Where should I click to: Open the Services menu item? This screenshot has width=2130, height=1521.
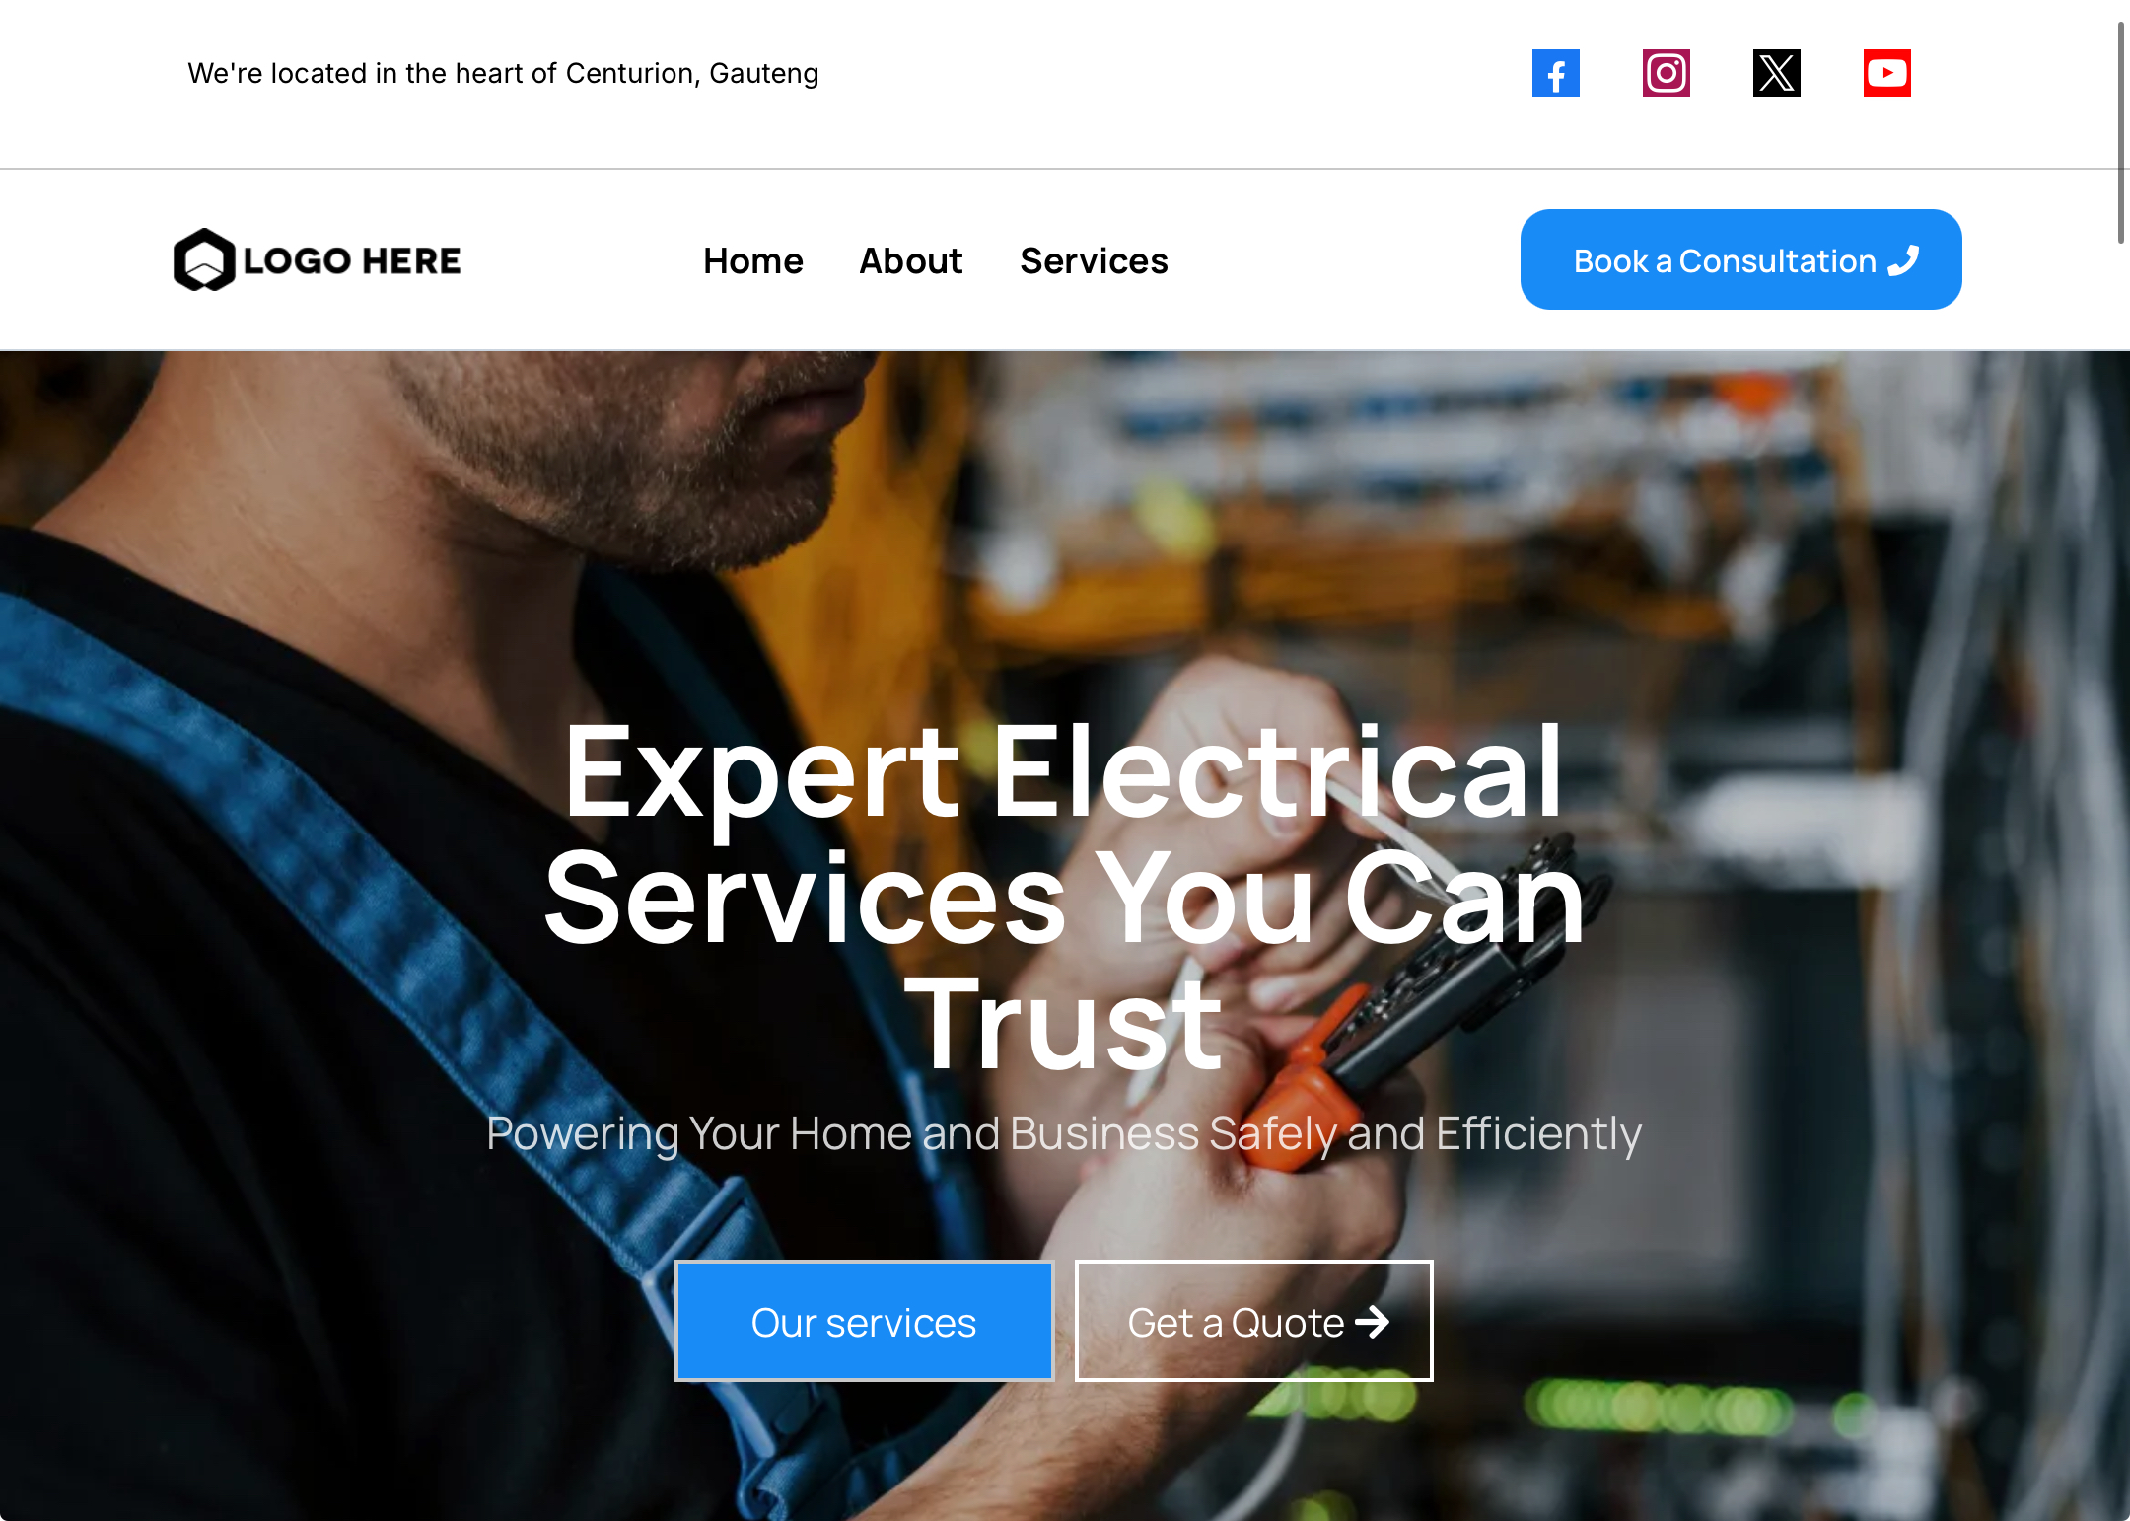(x=1094, y=260)
